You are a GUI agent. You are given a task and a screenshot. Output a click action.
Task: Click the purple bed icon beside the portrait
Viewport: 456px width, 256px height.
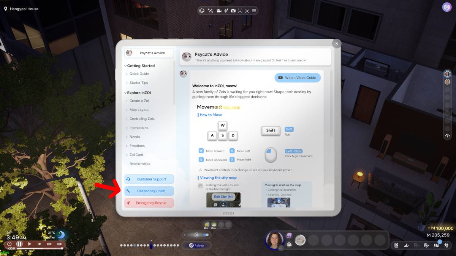[289, 236]
